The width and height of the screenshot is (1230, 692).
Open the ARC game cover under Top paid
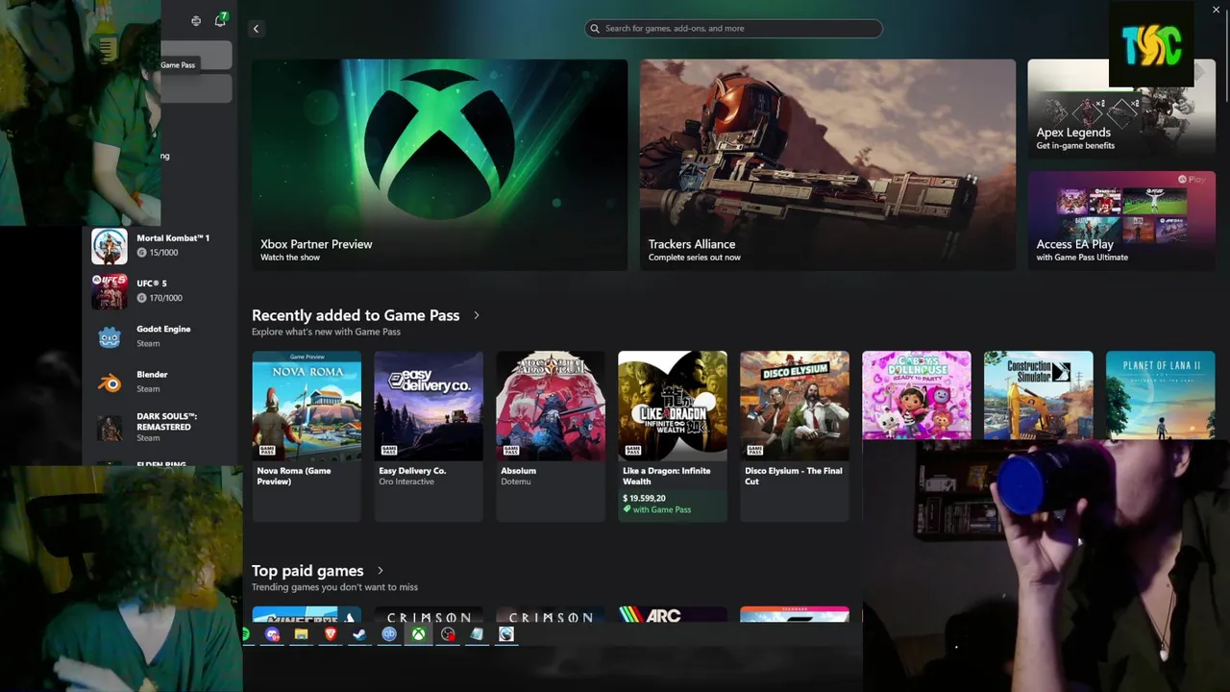coord(673,614)
